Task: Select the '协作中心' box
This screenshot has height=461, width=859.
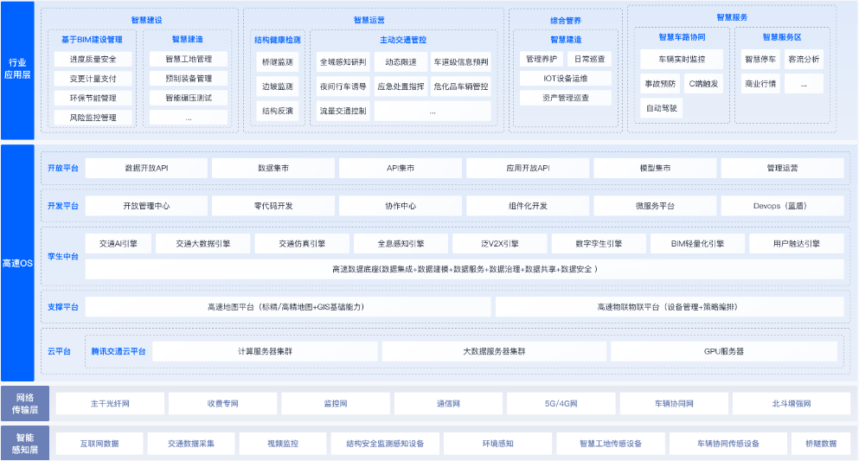Action: (401, 206)
